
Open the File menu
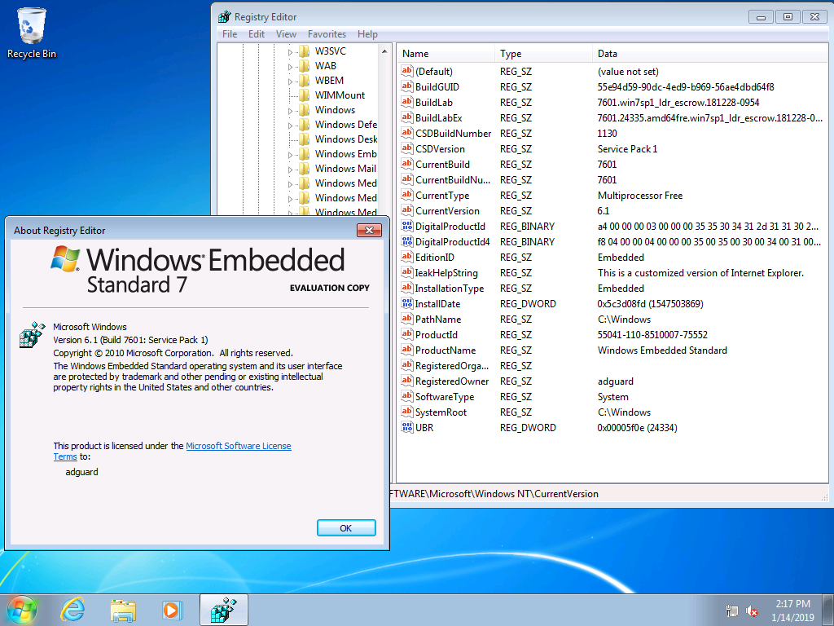pyautogui.click(x=230, y=34)
